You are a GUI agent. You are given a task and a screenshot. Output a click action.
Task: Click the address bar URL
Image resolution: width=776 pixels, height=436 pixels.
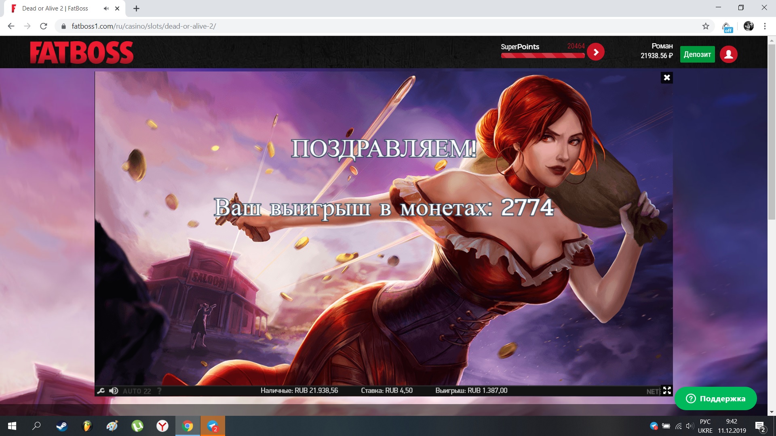144,26
